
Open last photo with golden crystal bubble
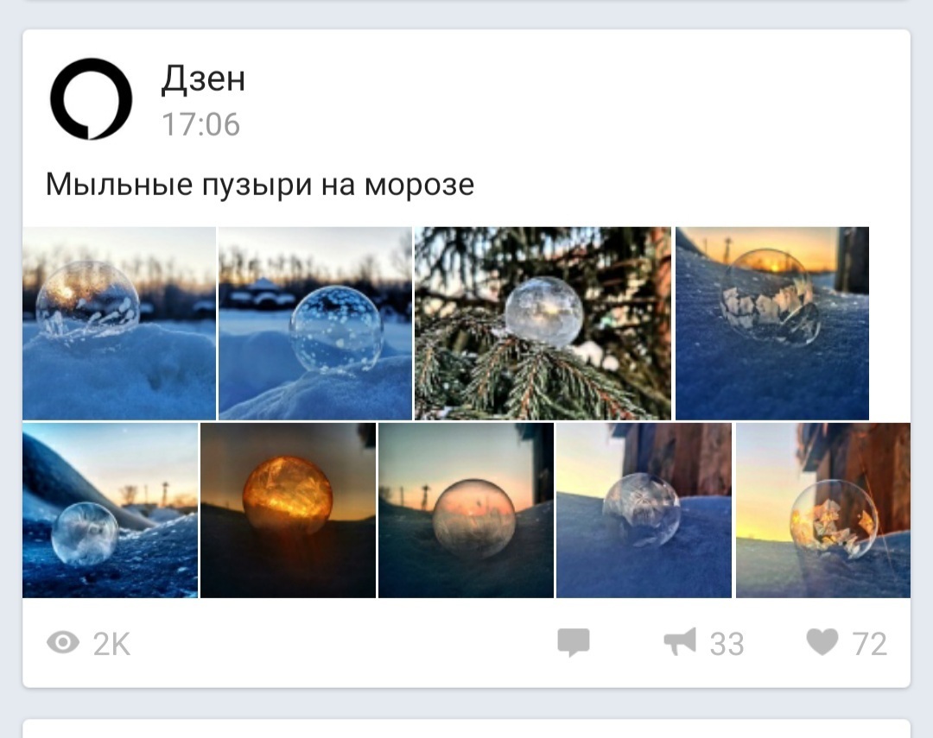[823, 510]
